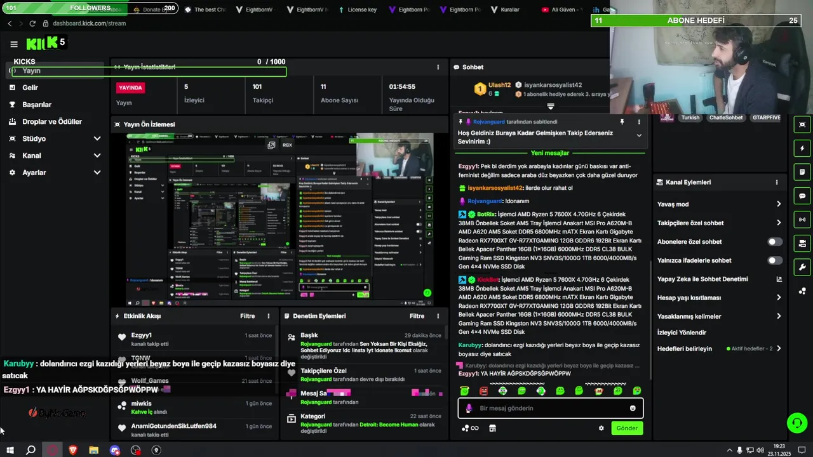Open the Windows notification center icon
This screenshot has width=813, height=457.
coord(802,450)
